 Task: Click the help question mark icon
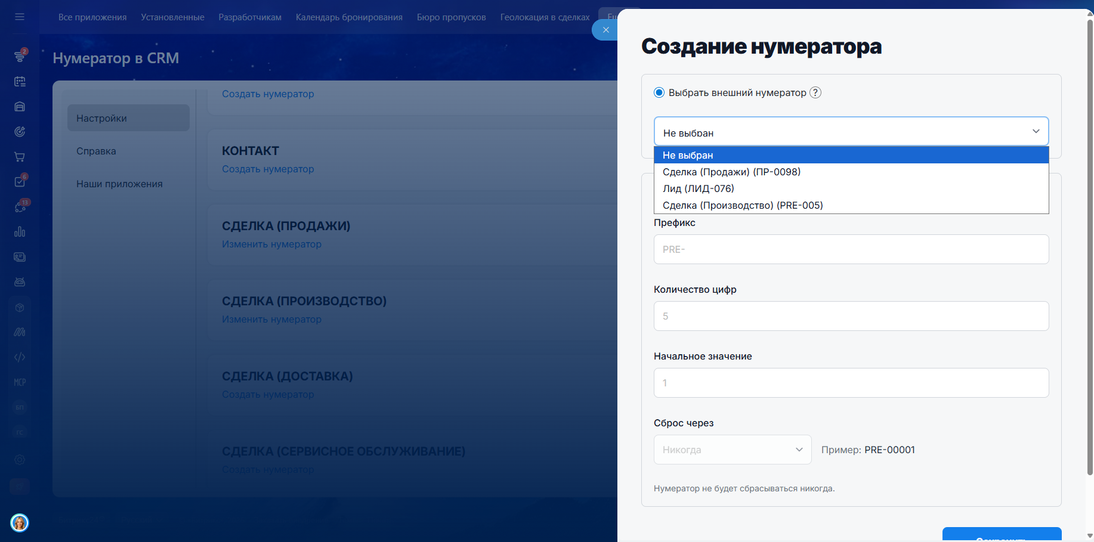tap(815, 92)
